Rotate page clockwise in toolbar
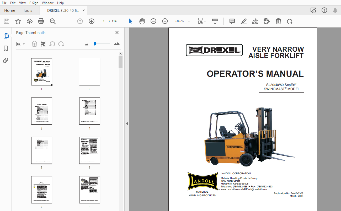The width and height of the screenshot is (341, 211). [x=290, y=21]
